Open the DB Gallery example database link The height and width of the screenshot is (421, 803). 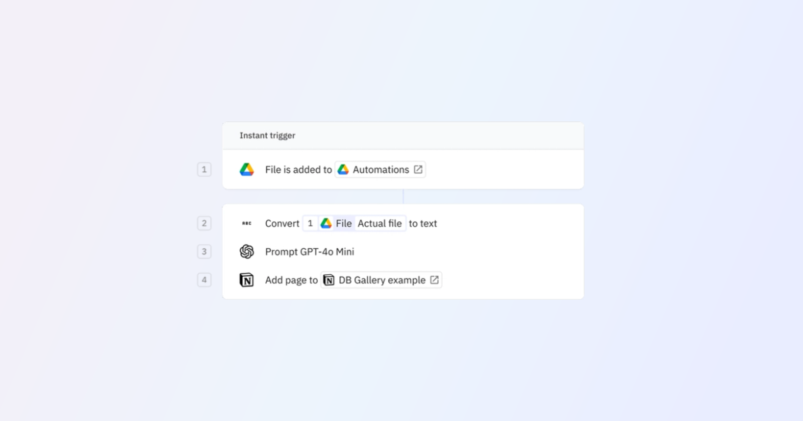[381, 280]
